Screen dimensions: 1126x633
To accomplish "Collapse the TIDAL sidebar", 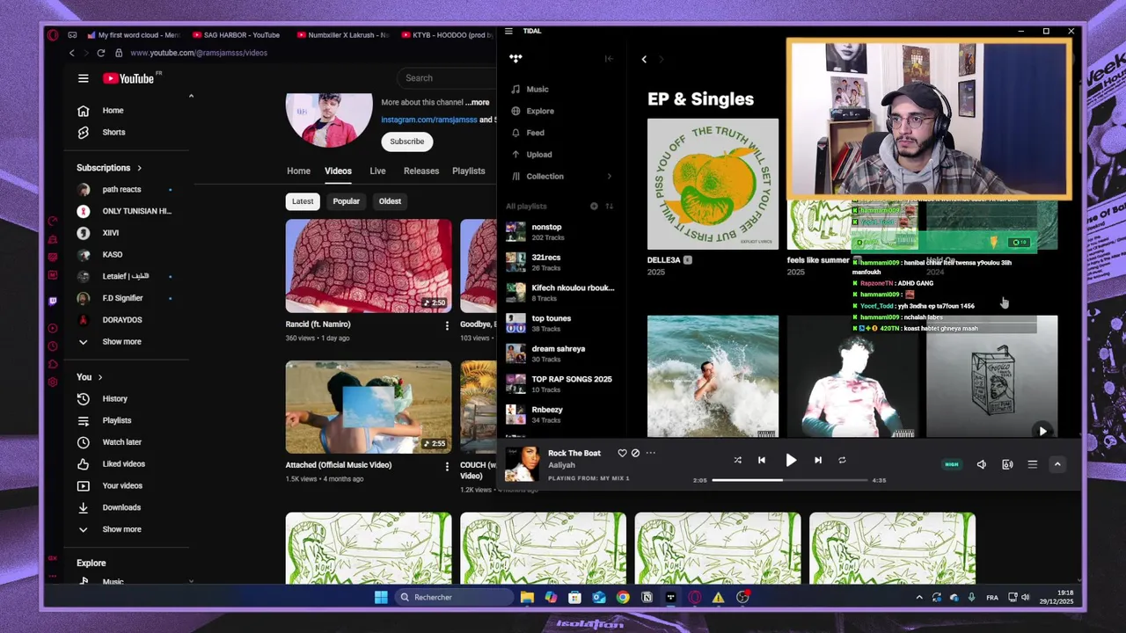I will click(609, 59).
